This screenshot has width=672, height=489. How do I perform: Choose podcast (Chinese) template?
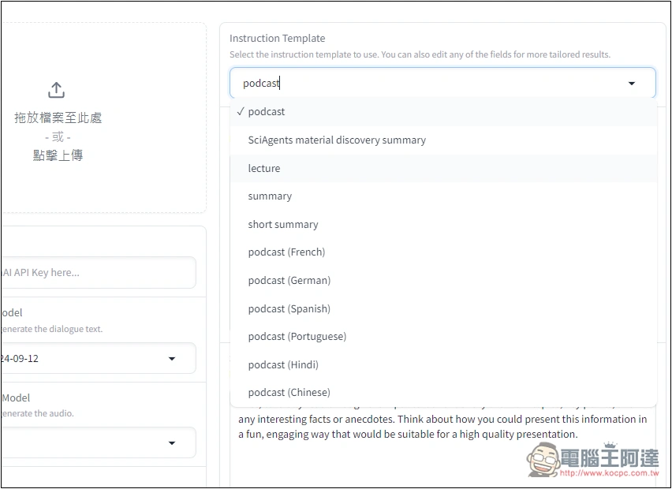(x=443, y=393)
